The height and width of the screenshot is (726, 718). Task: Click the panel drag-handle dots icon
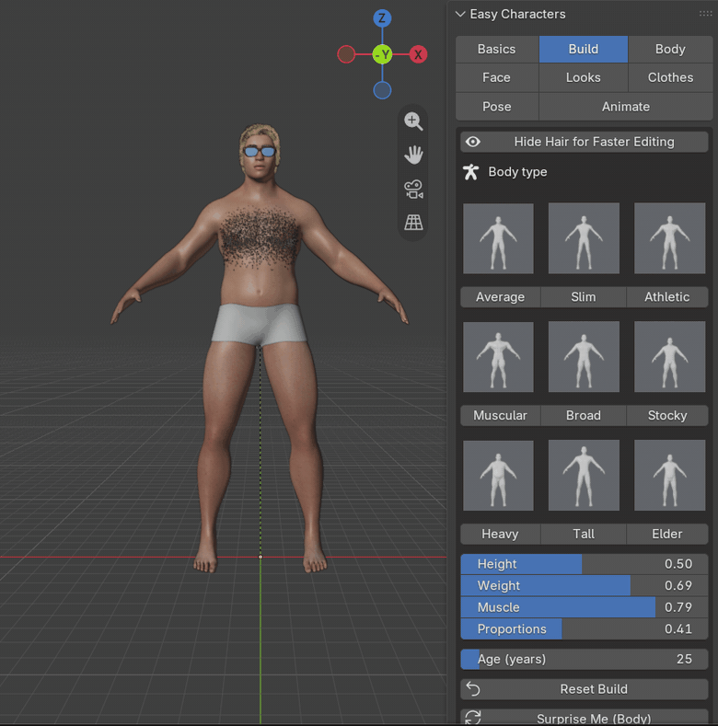pyautogui.click(x=705, y=14)
